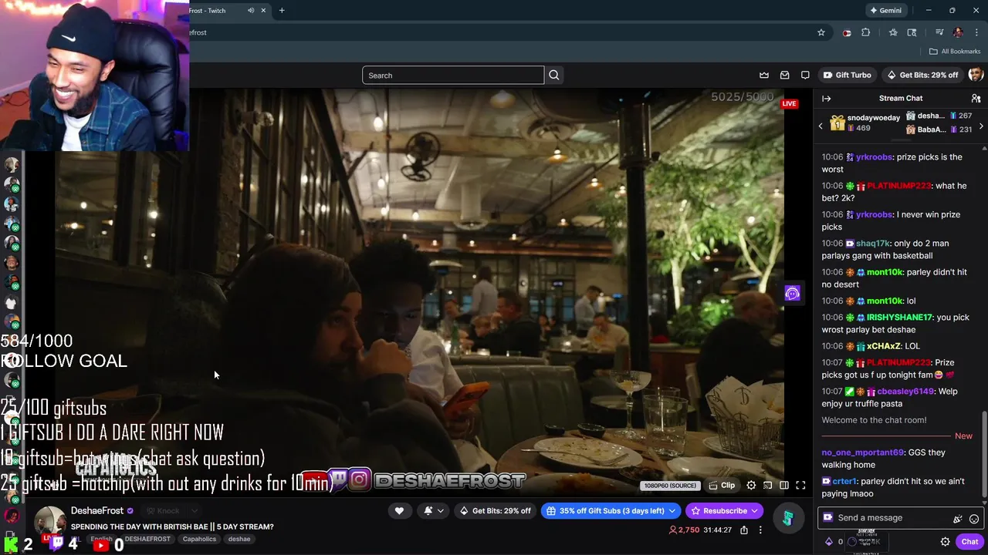
Task: Click the DESHAEFROST tag
Action: coord(147,540)
